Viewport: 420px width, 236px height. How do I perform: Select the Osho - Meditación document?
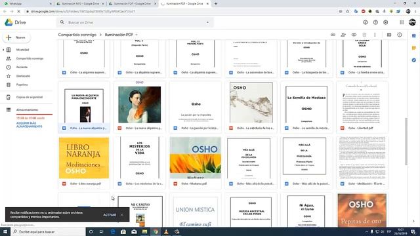(x=362, y=163)
